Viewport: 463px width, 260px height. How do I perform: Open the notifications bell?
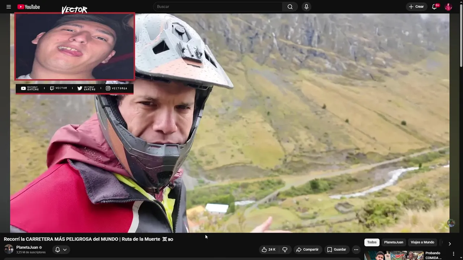(x=435, y=7)
